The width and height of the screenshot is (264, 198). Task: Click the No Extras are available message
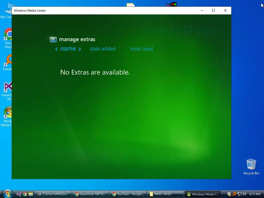pyautogui.click(x=95, y=72)
